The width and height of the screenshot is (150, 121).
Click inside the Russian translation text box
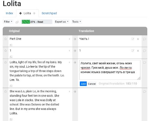click(x=110, y=70)
